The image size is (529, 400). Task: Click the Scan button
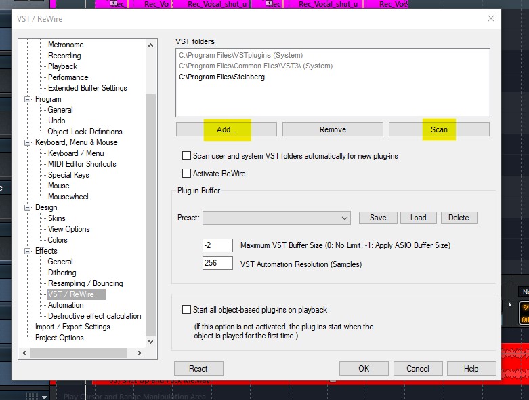tap(439, 129)
